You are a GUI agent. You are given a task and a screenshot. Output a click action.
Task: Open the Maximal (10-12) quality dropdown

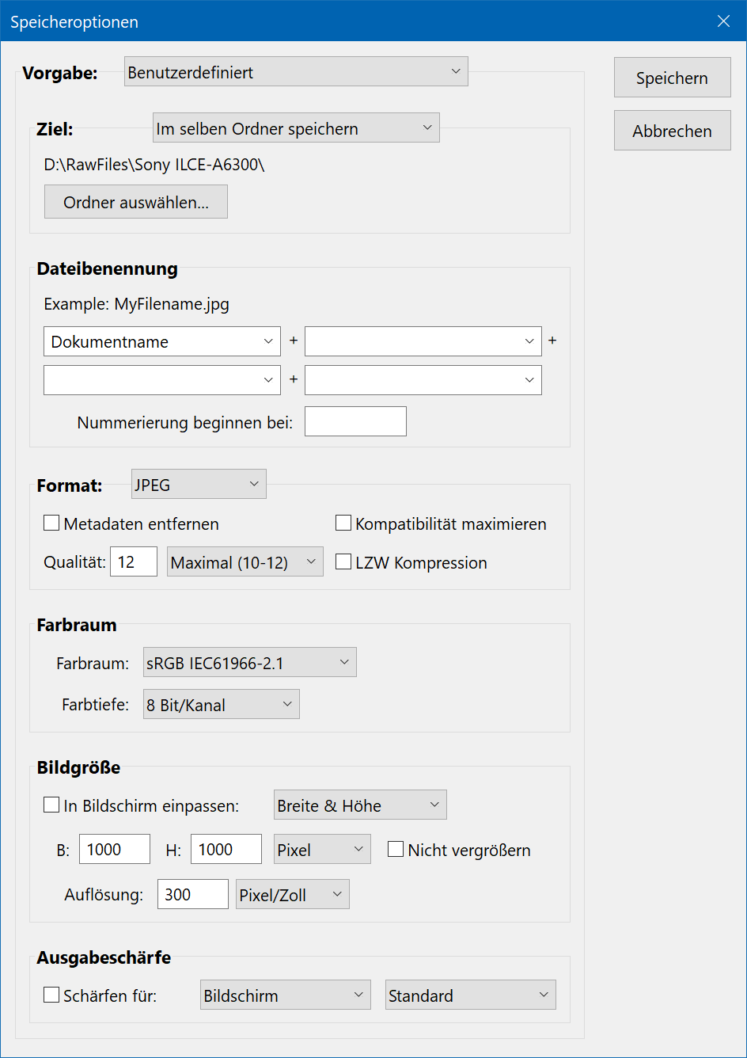245,562
